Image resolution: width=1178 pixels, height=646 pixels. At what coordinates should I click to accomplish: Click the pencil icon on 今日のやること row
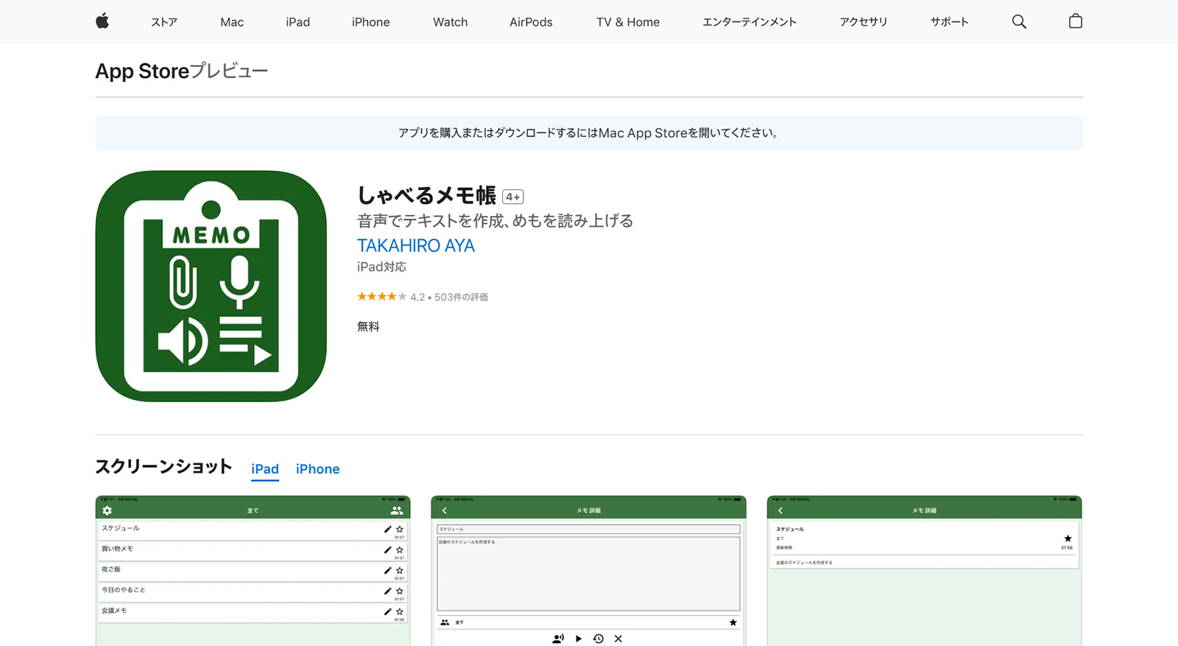point(388,591)
